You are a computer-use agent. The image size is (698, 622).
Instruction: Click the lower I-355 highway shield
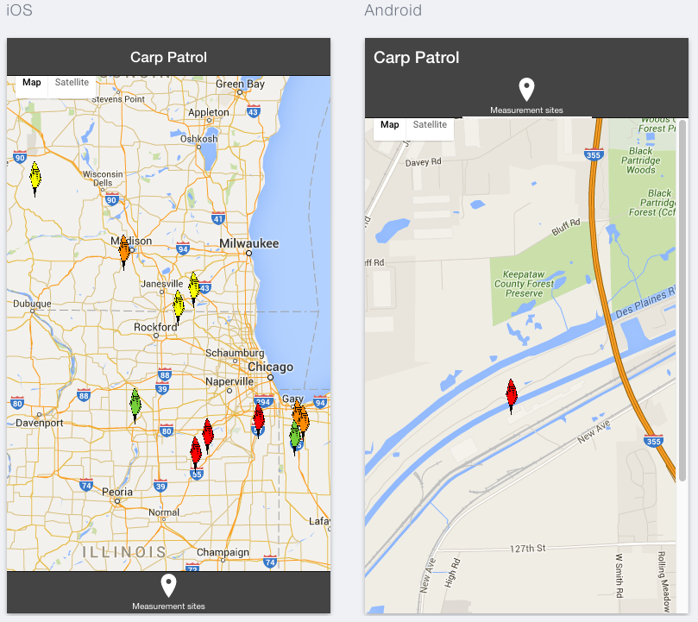653,441
